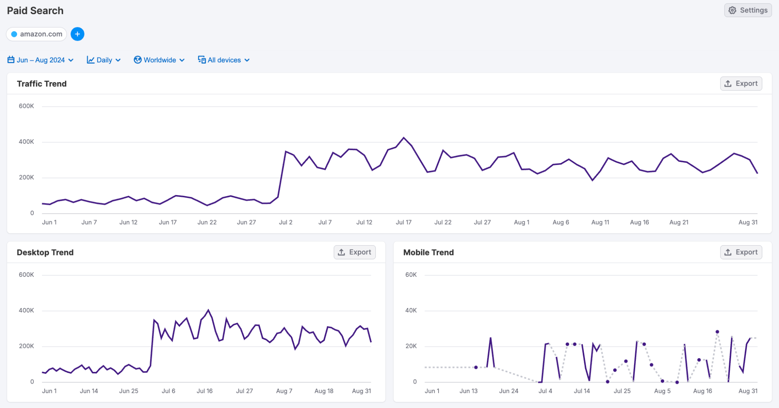Click the blue dot swatch on amazon.com chip
779x408 pixels.
pyautogui.click(x=14, y=34)
